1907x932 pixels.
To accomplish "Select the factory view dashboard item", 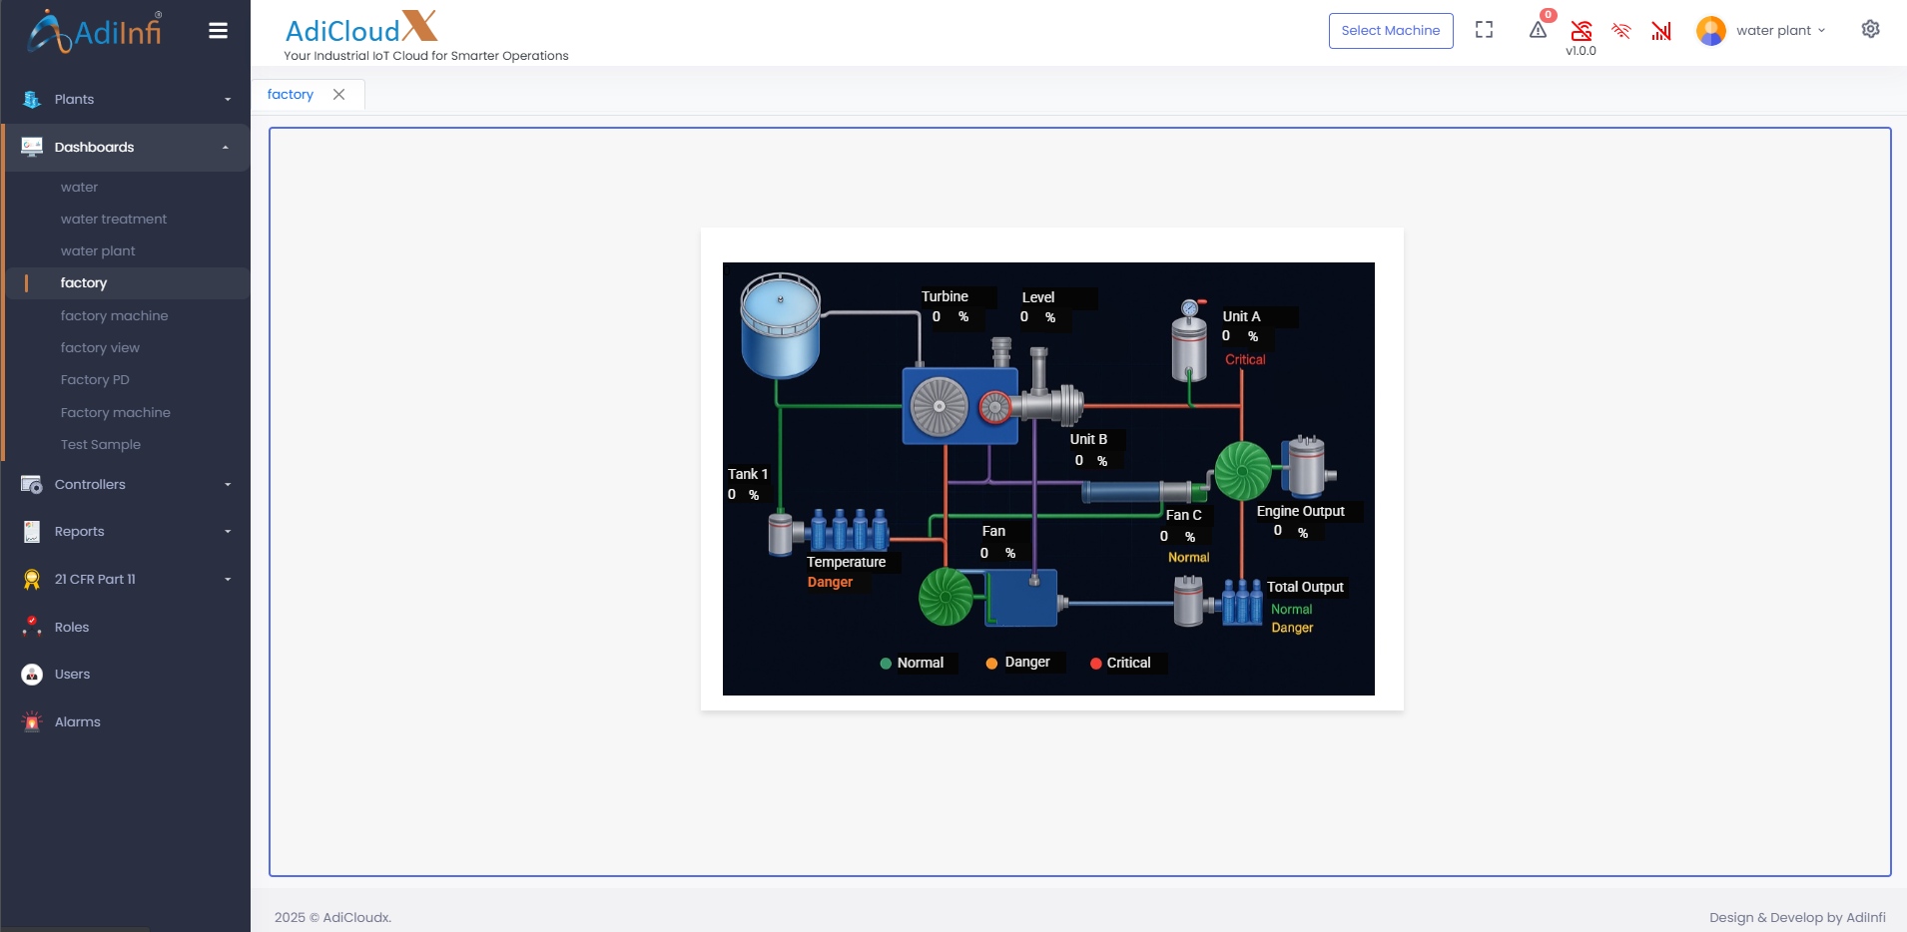I will (100, 348).
